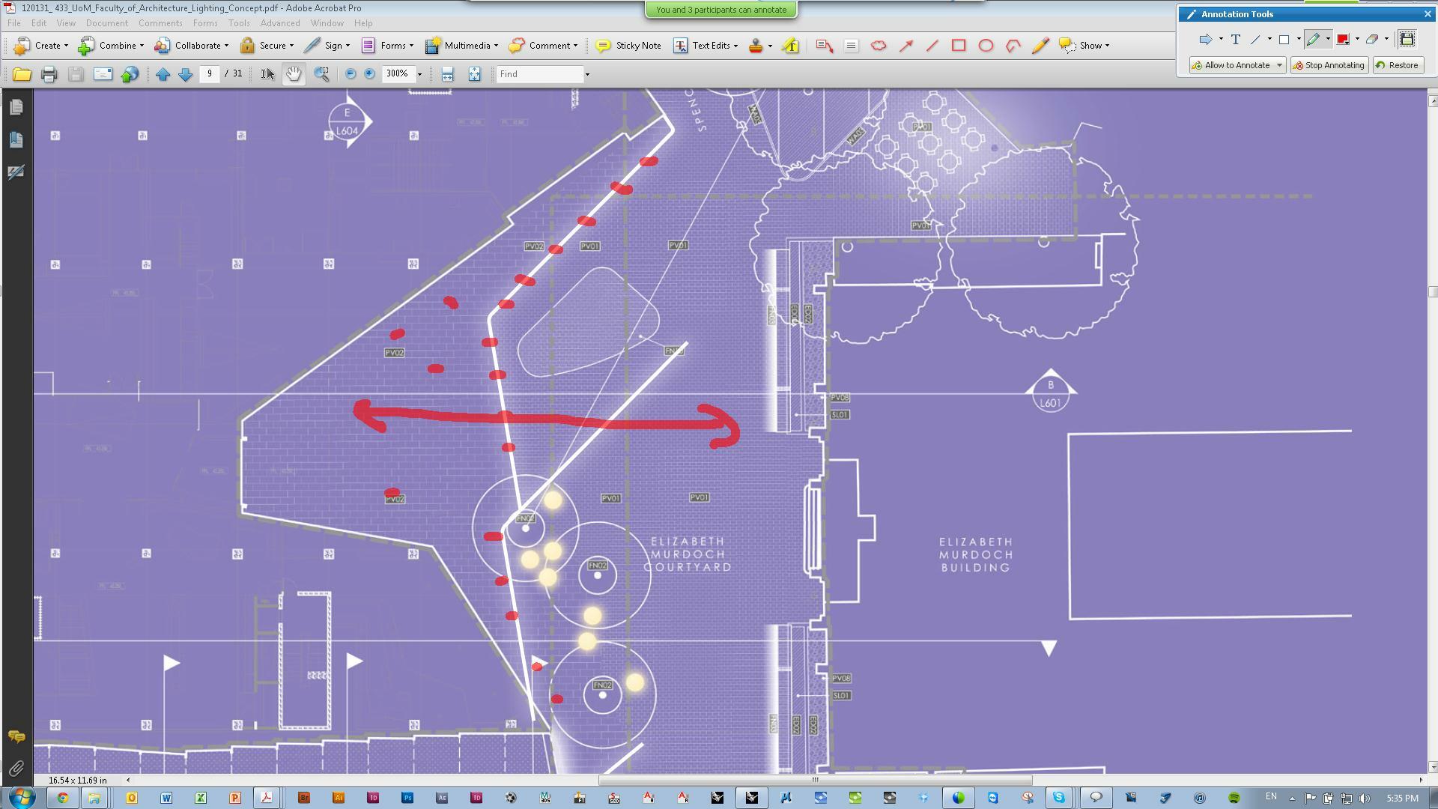The image size is (1438, 809).
Task: Fit page width with scrolling icon
Action: (447, 74)
